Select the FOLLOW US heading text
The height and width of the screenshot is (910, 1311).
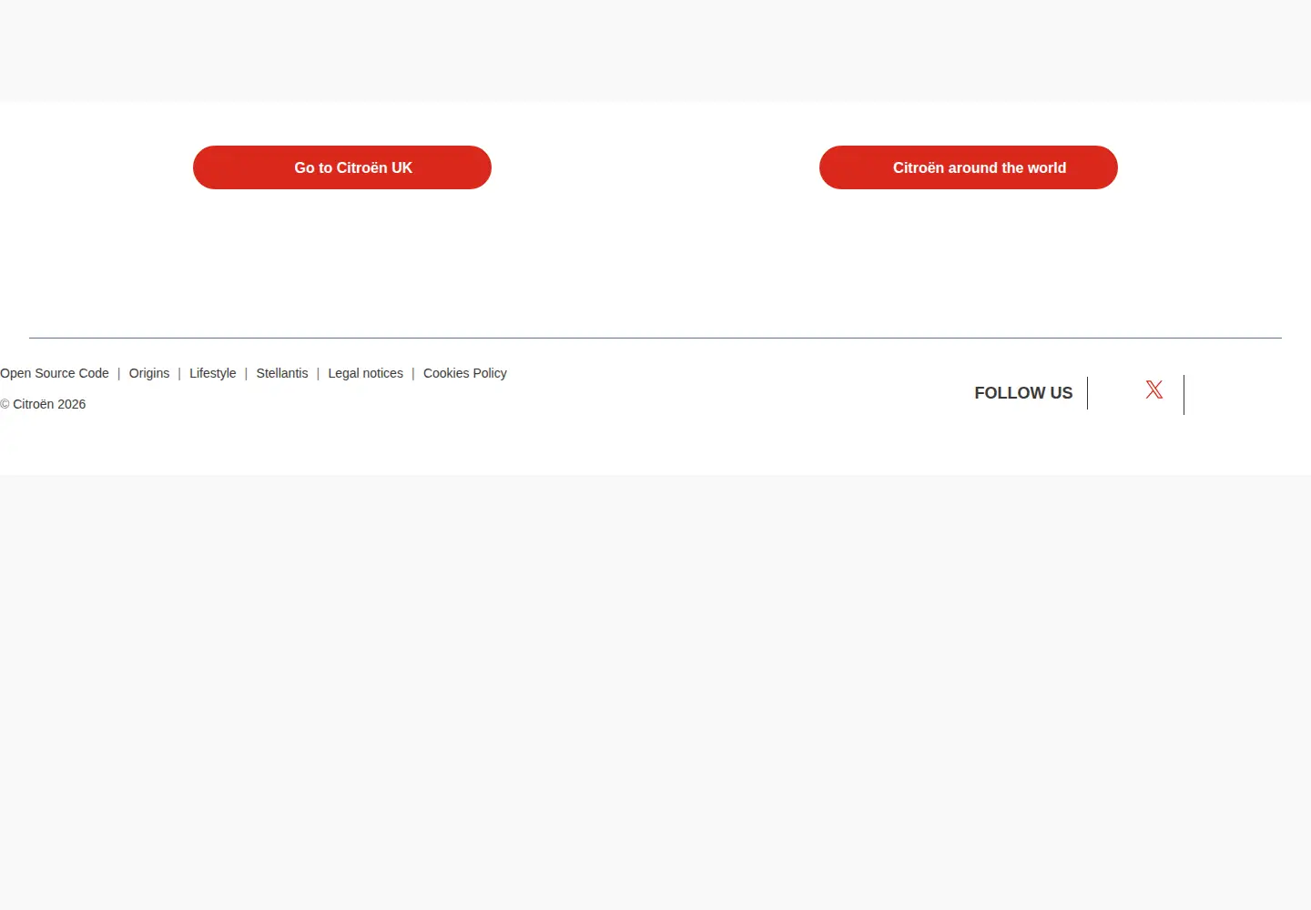coord(1023,393)
